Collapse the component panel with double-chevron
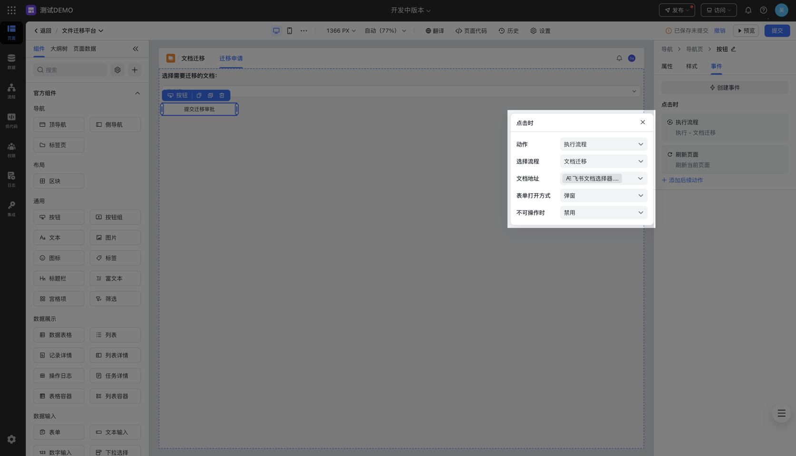The width and height of the screenshot is (796, 456). point(136,48)
